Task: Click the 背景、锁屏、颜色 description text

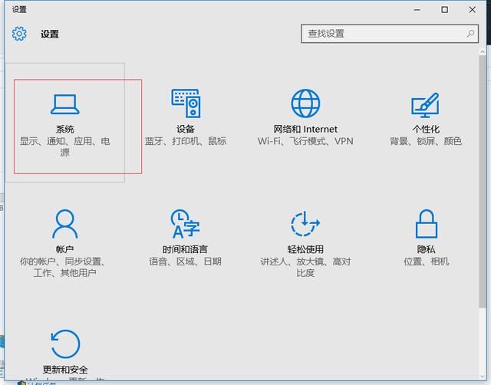Action: pyautogui.click(x=426, y=141)
